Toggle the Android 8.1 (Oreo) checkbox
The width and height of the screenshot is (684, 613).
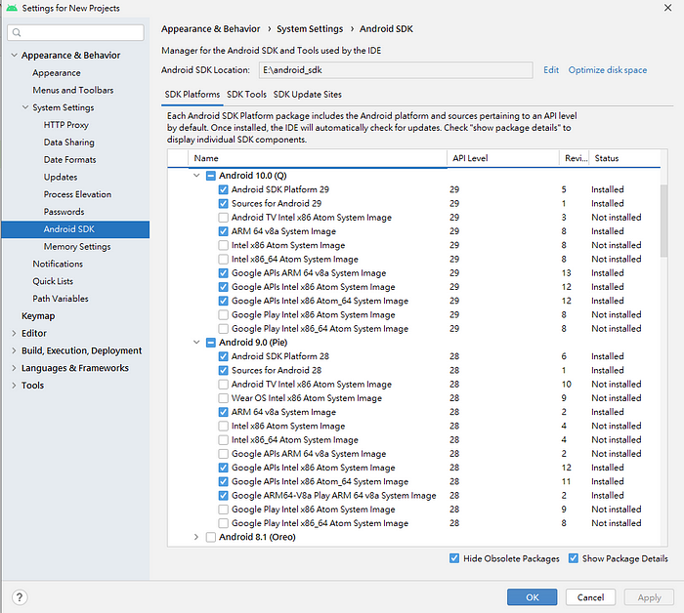211,537
